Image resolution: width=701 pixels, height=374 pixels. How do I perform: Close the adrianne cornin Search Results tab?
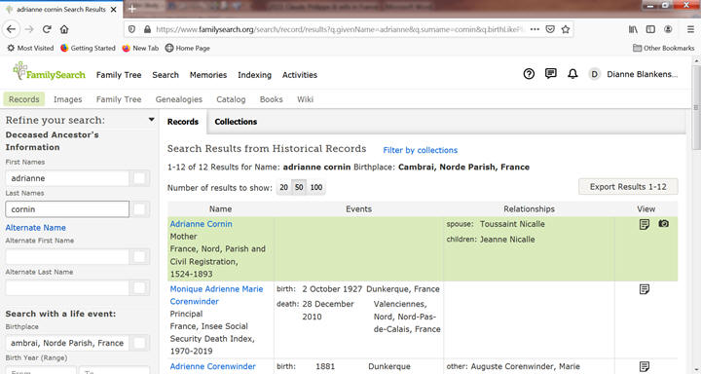click(x=114, y=9)
